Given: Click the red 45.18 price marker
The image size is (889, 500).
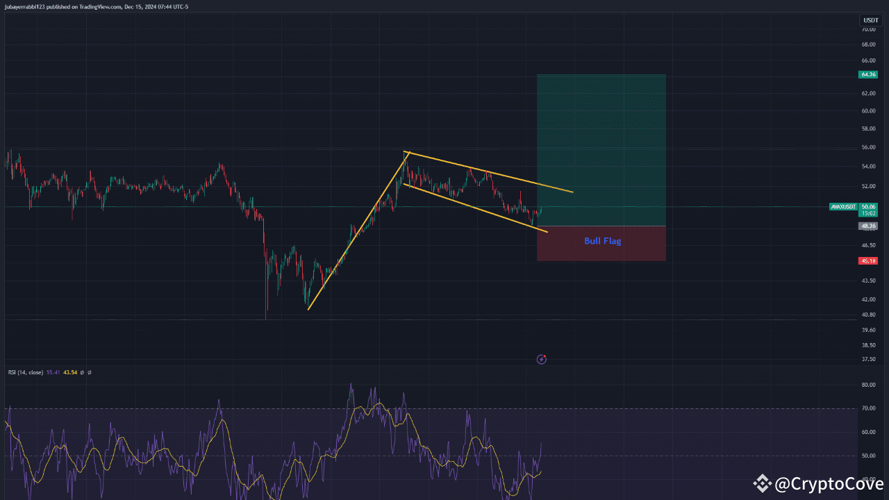Looking at the screenshot, I should 868,260.
